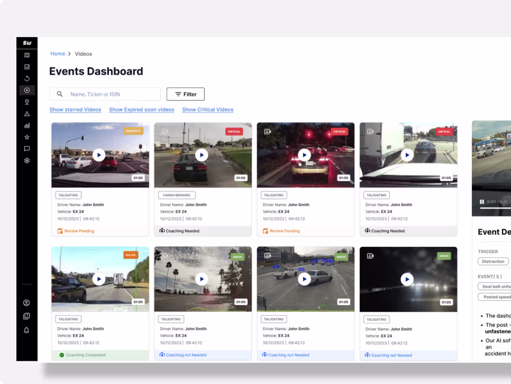Select the Distraction trigger chip
The width and height of the screenshot is (511, 384).
coord(493,261)
